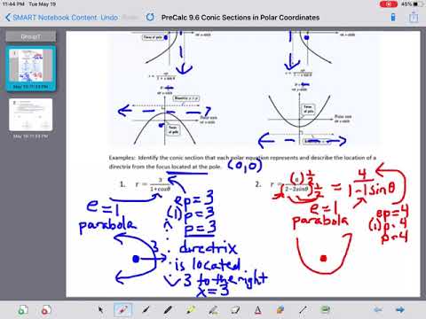Open the Group1 pages header
This screenshot has width=426, height=319.
[31, 36]
